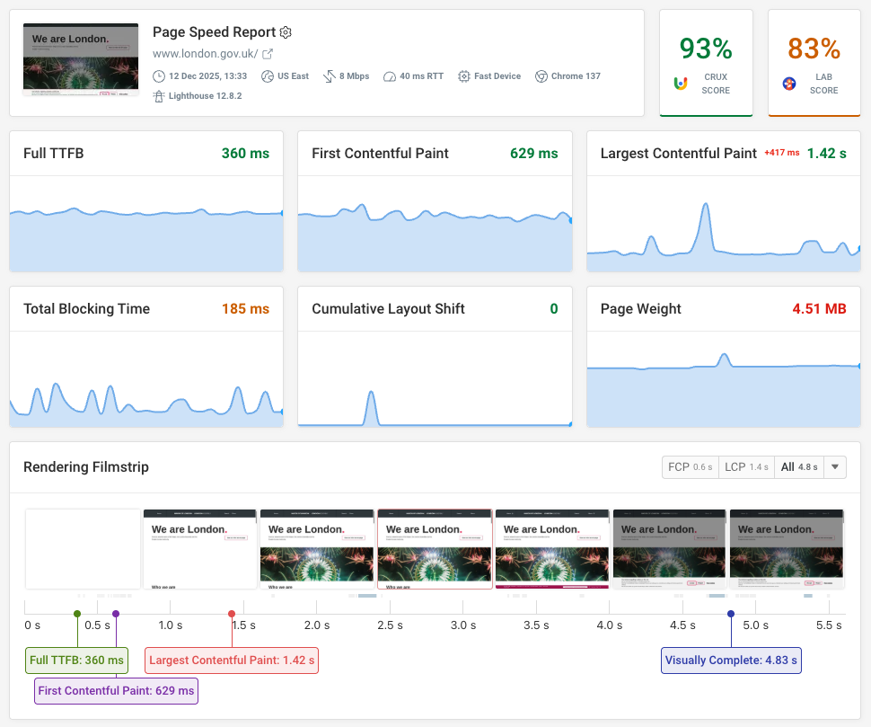This screenshot has width=871, height=727.
Task: Click the Fast Device gear icon
Action: (463, 75)
